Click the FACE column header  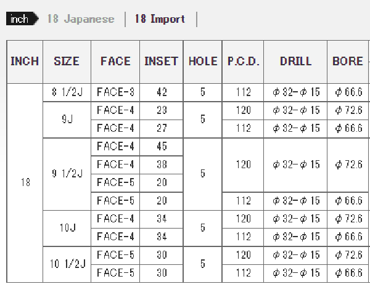[115, 62]
